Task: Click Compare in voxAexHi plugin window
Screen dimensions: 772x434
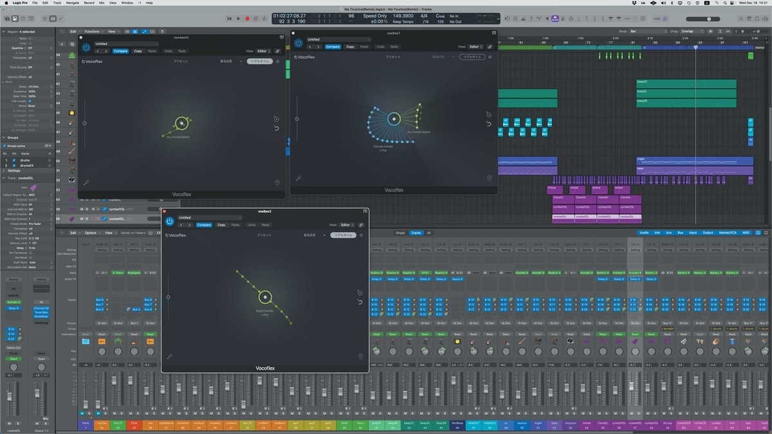Action: point(120,51)
